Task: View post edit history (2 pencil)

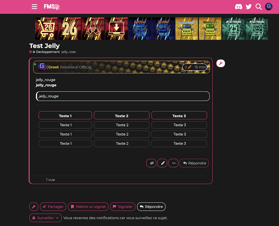Action: tap(188, 67)
